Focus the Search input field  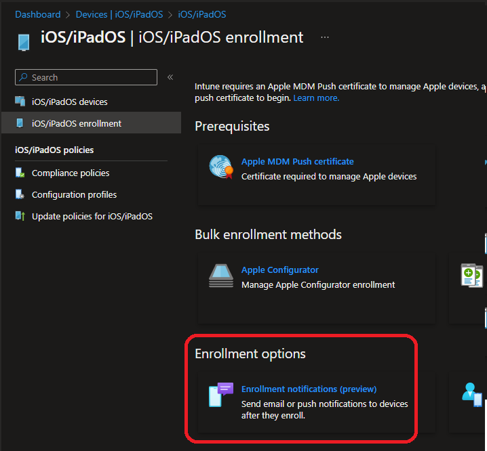pos(86,77)
